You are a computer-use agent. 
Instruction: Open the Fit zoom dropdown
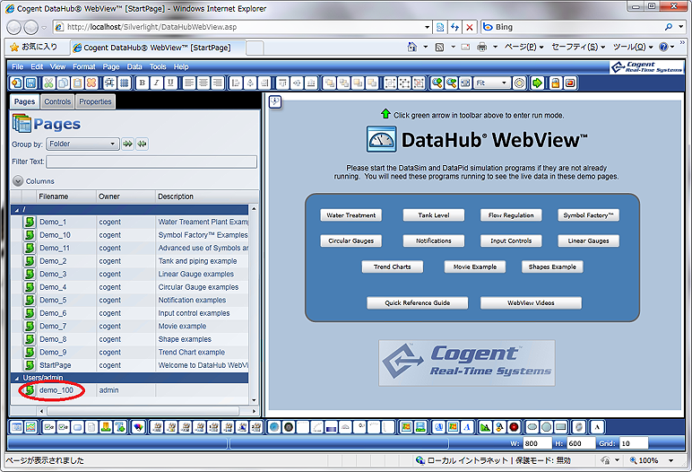point(492,83)
